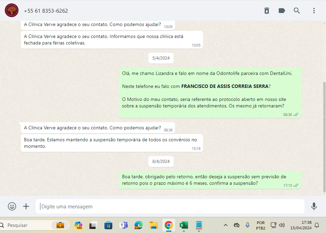This screenshot has height=233, width=326.
Task: Launch Microsoft Store from taskbar
Action: pyautogui.click(x=108, y=225)
